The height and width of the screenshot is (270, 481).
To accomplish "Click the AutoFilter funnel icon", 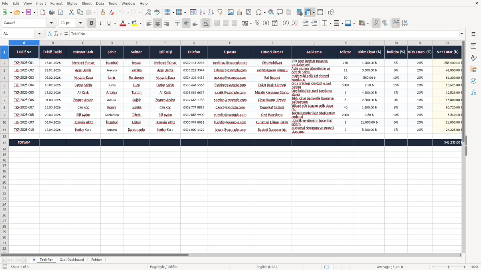I will click(x=220, y=12).
